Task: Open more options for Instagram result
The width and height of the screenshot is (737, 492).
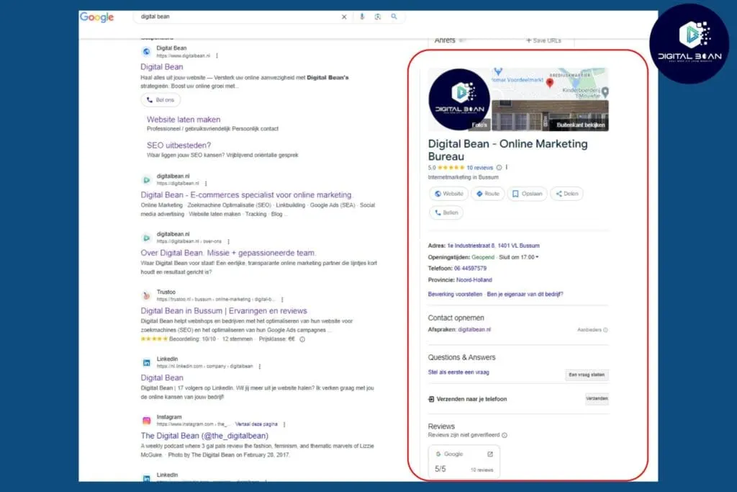Action: pos(284,424)
